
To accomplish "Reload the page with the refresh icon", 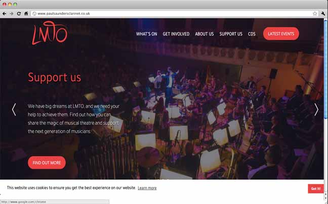I will pos(19,14).
